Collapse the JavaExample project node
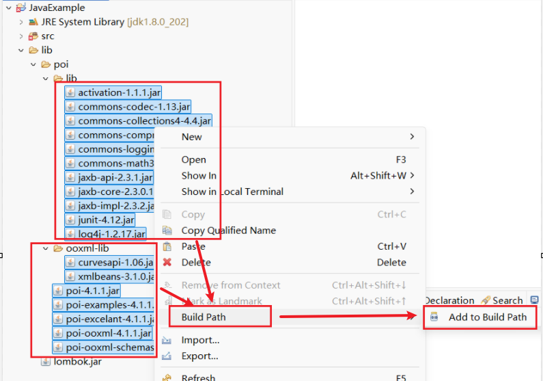543x381 pixels. [9, 8]
